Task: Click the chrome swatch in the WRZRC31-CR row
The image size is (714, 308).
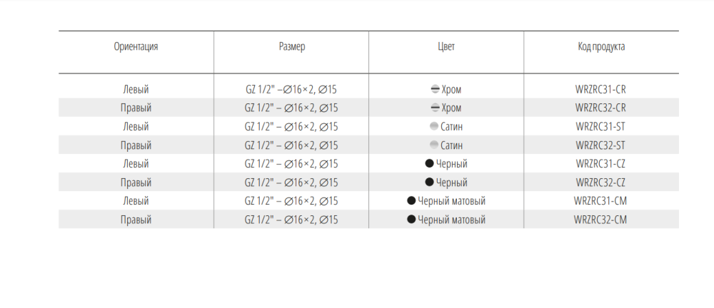Action: click(434, 89)
